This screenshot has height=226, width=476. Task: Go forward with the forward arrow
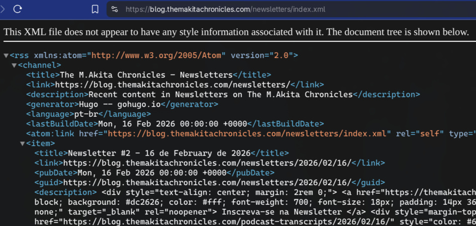[x=3, y=9]
